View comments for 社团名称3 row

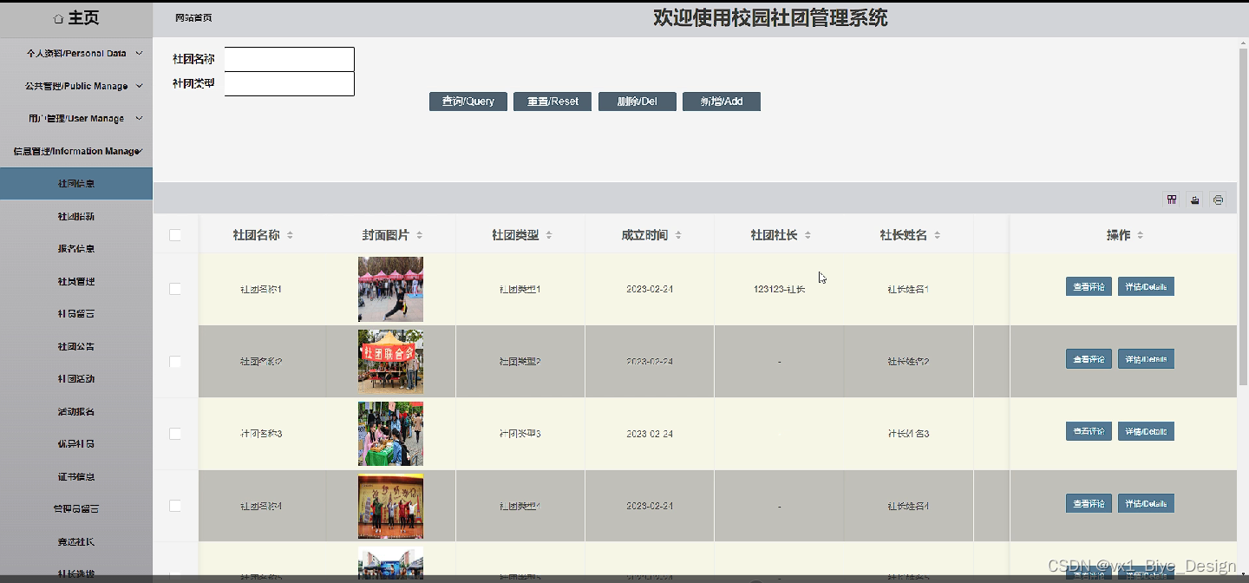tap(1089, 431)
